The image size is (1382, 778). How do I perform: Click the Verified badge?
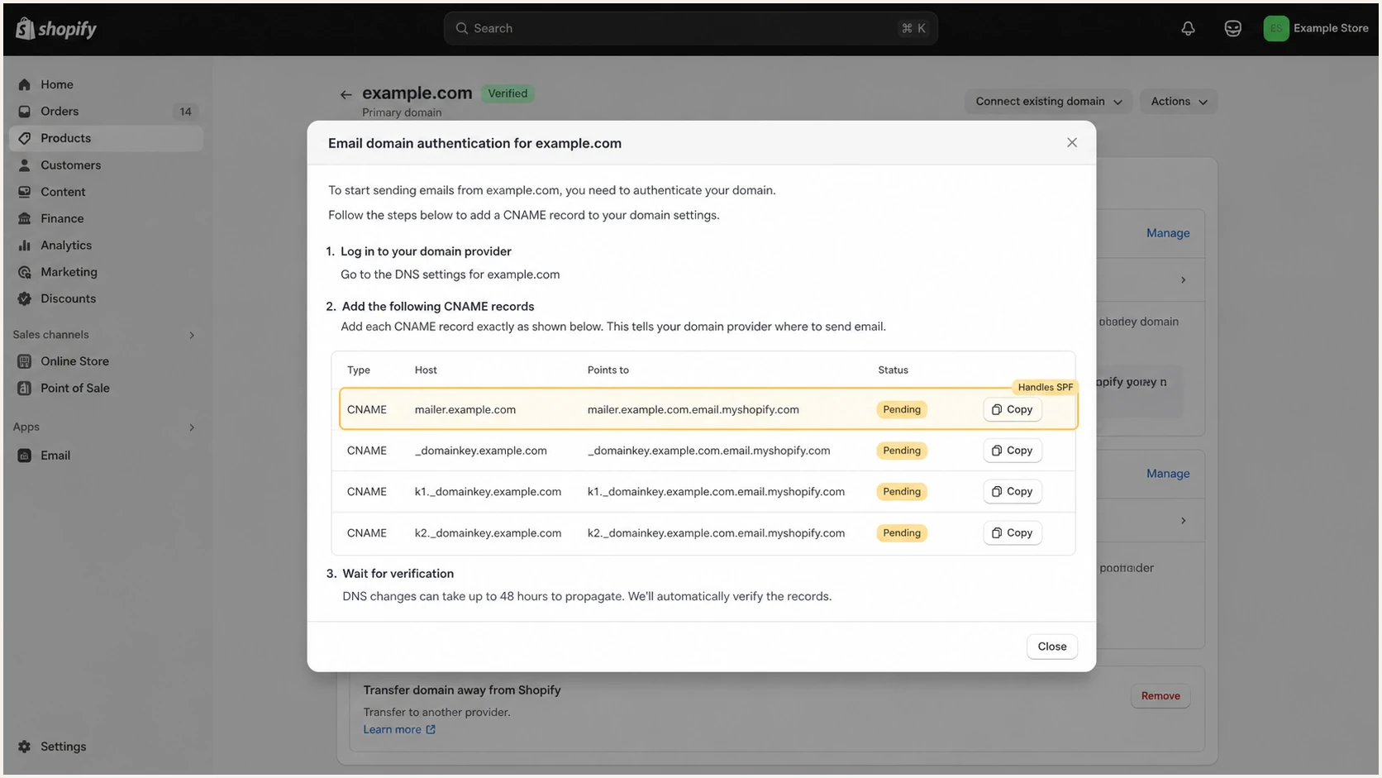pyautogui.click(x=508, y=93)
